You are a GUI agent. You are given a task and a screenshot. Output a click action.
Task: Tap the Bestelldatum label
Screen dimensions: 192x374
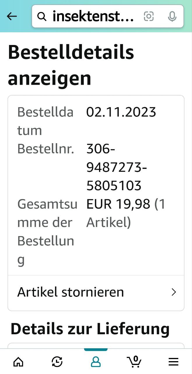click(x=45, y=121)
